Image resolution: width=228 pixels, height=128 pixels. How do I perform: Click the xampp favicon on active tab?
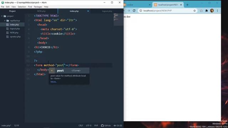pyautogui.click(x=156, y=5)
